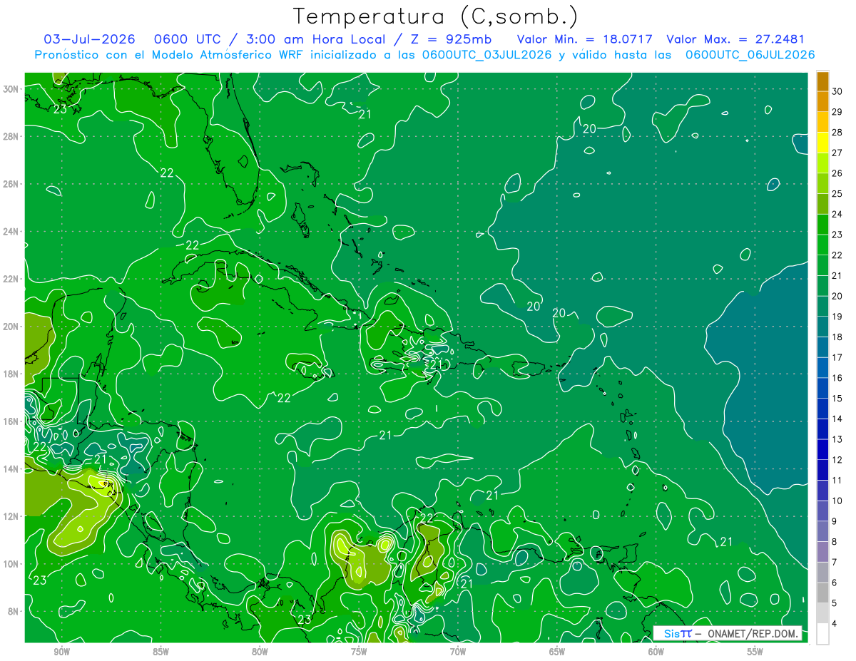Viewport: 856px width, 661px height.
Task: Click purple scale swatch between 8 and 9
Action: [x=822, y=531]
